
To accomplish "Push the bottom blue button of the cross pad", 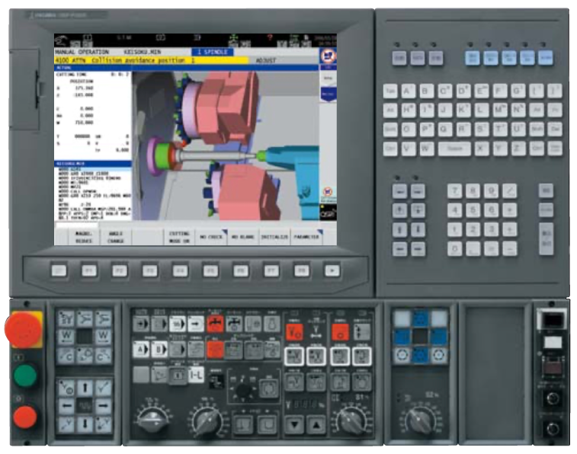I will click(420, 355).
